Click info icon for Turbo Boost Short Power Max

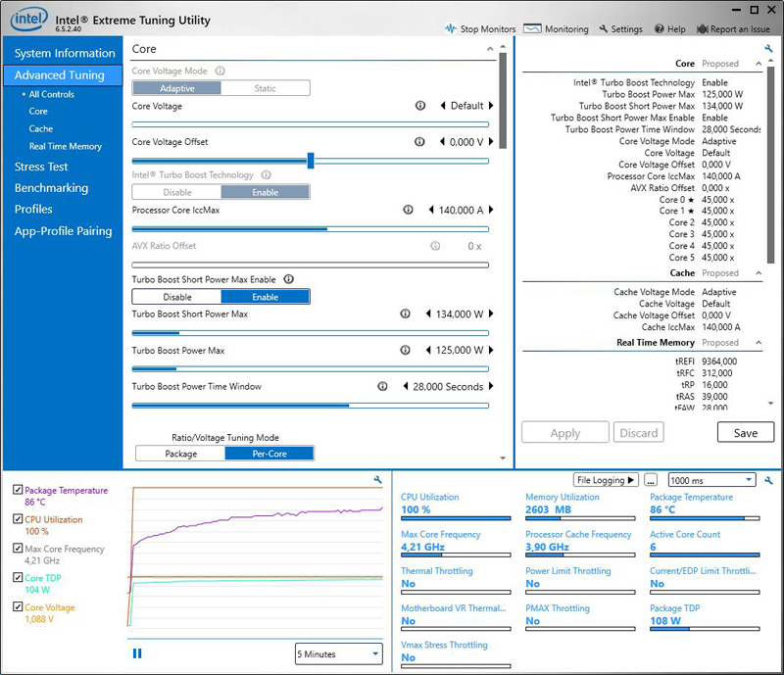tap(405, 314)
